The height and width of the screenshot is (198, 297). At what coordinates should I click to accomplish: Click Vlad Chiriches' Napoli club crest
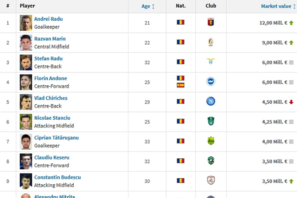click(x=211, y=101)
